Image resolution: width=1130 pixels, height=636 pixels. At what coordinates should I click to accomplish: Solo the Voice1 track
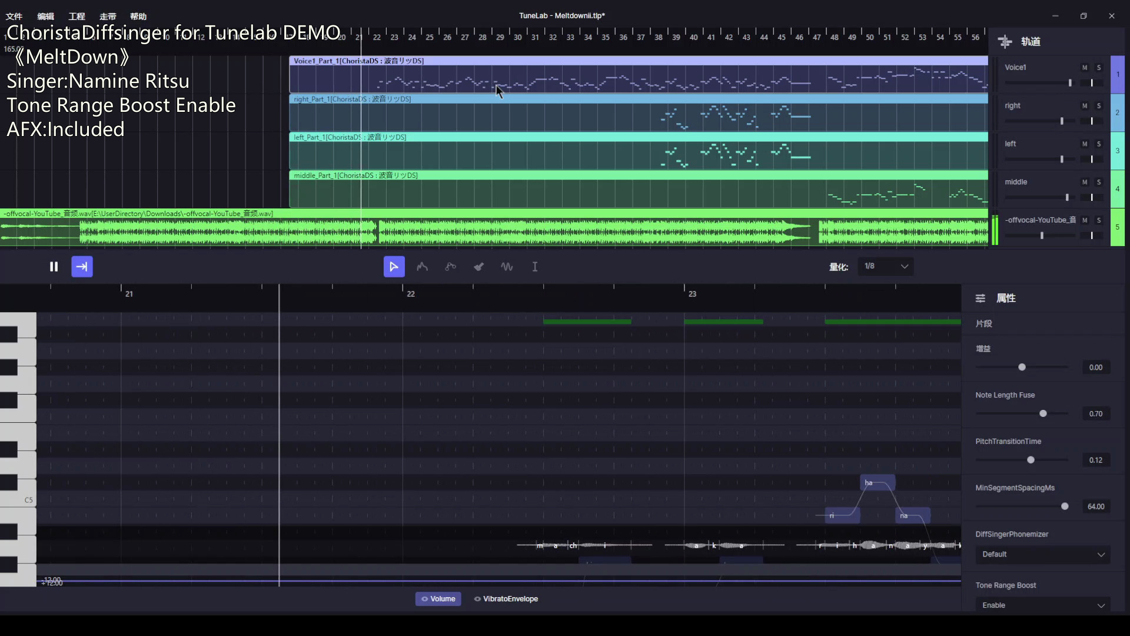pos(1098,68)
